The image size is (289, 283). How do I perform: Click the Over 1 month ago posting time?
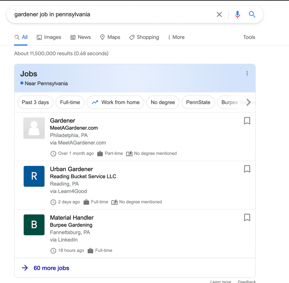click(76, 153)
